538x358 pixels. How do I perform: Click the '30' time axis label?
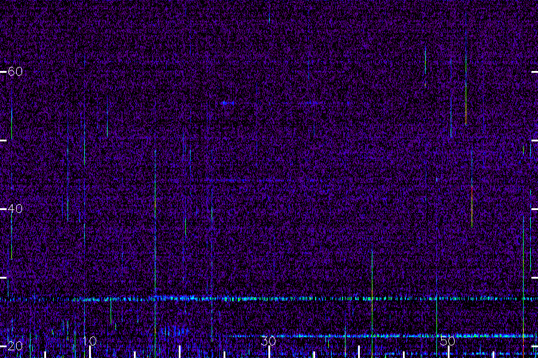[268, 341]
